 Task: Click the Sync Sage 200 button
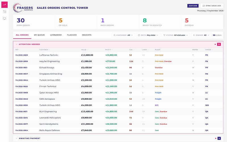pyautogui.click(x=212, y=6)
